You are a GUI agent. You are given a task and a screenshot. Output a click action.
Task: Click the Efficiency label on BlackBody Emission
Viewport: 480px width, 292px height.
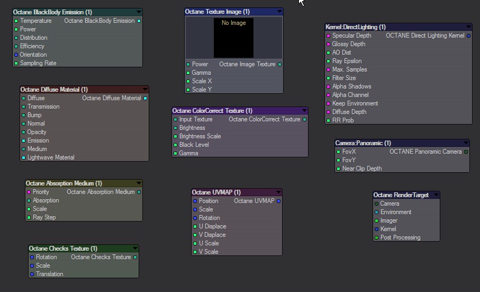[32, 46]
